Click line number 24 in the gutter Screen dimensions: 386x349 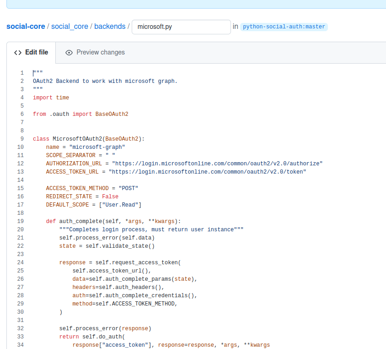[x=20, y=262]
